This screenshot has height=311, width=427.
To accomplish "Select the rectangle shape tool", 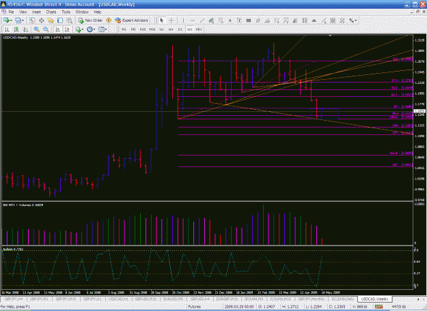I will click(249, 20).
